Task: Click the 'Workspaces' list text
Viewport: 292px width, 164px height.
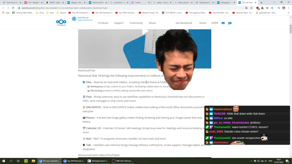Action: pos(97,87)
